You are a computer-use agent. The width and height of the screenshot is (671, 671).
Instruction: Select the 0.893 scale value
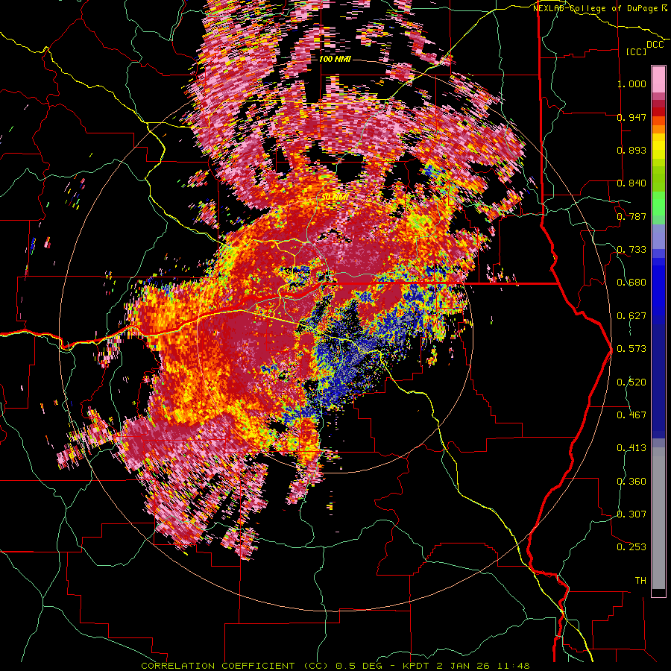[x=631, y=150]
